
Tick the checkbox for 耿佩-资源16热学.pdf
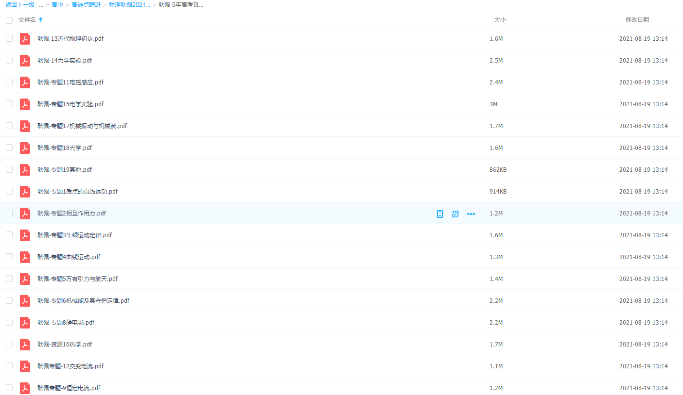(9, 344)
